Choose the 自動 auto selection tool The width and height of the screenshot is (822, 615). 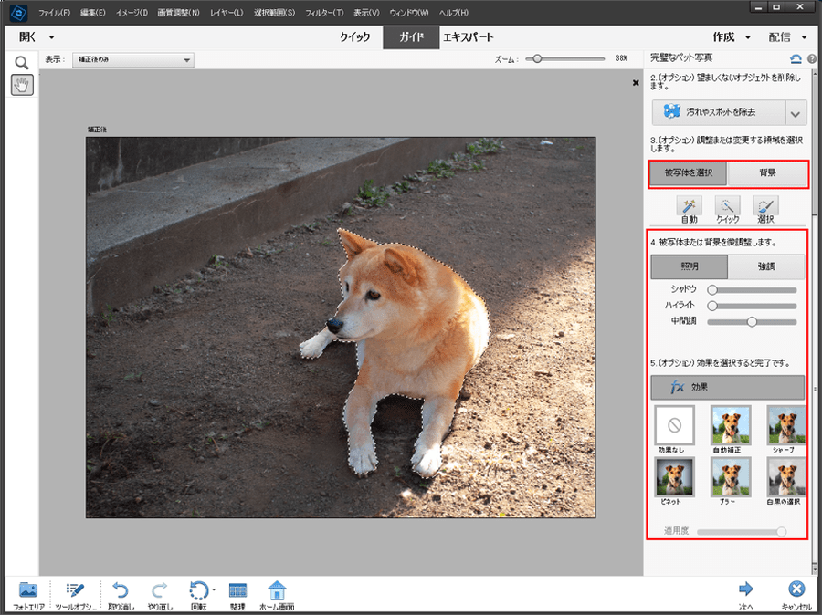[689, 207]
